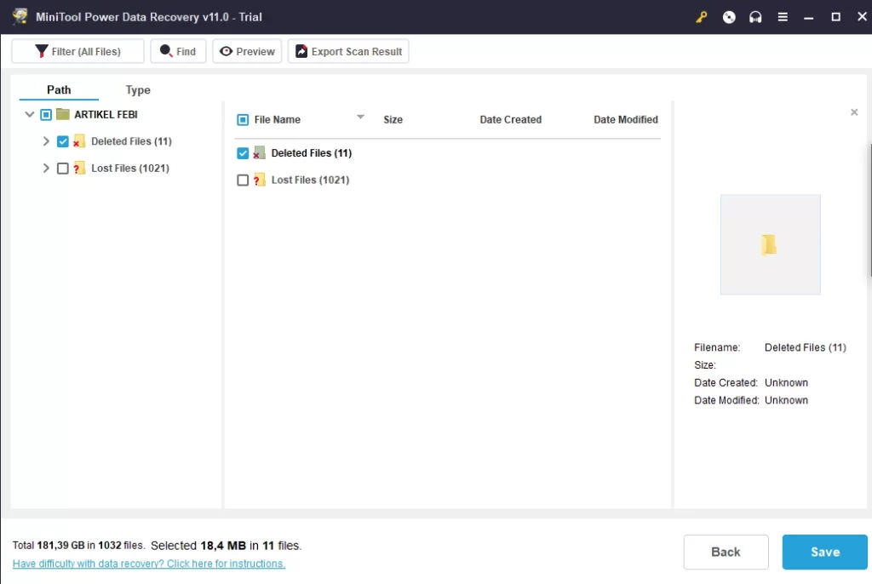Expand Deleted Files (11) tree node
Image resolution: width=872 pixels, height=584 pixels.
click(46, 142)
